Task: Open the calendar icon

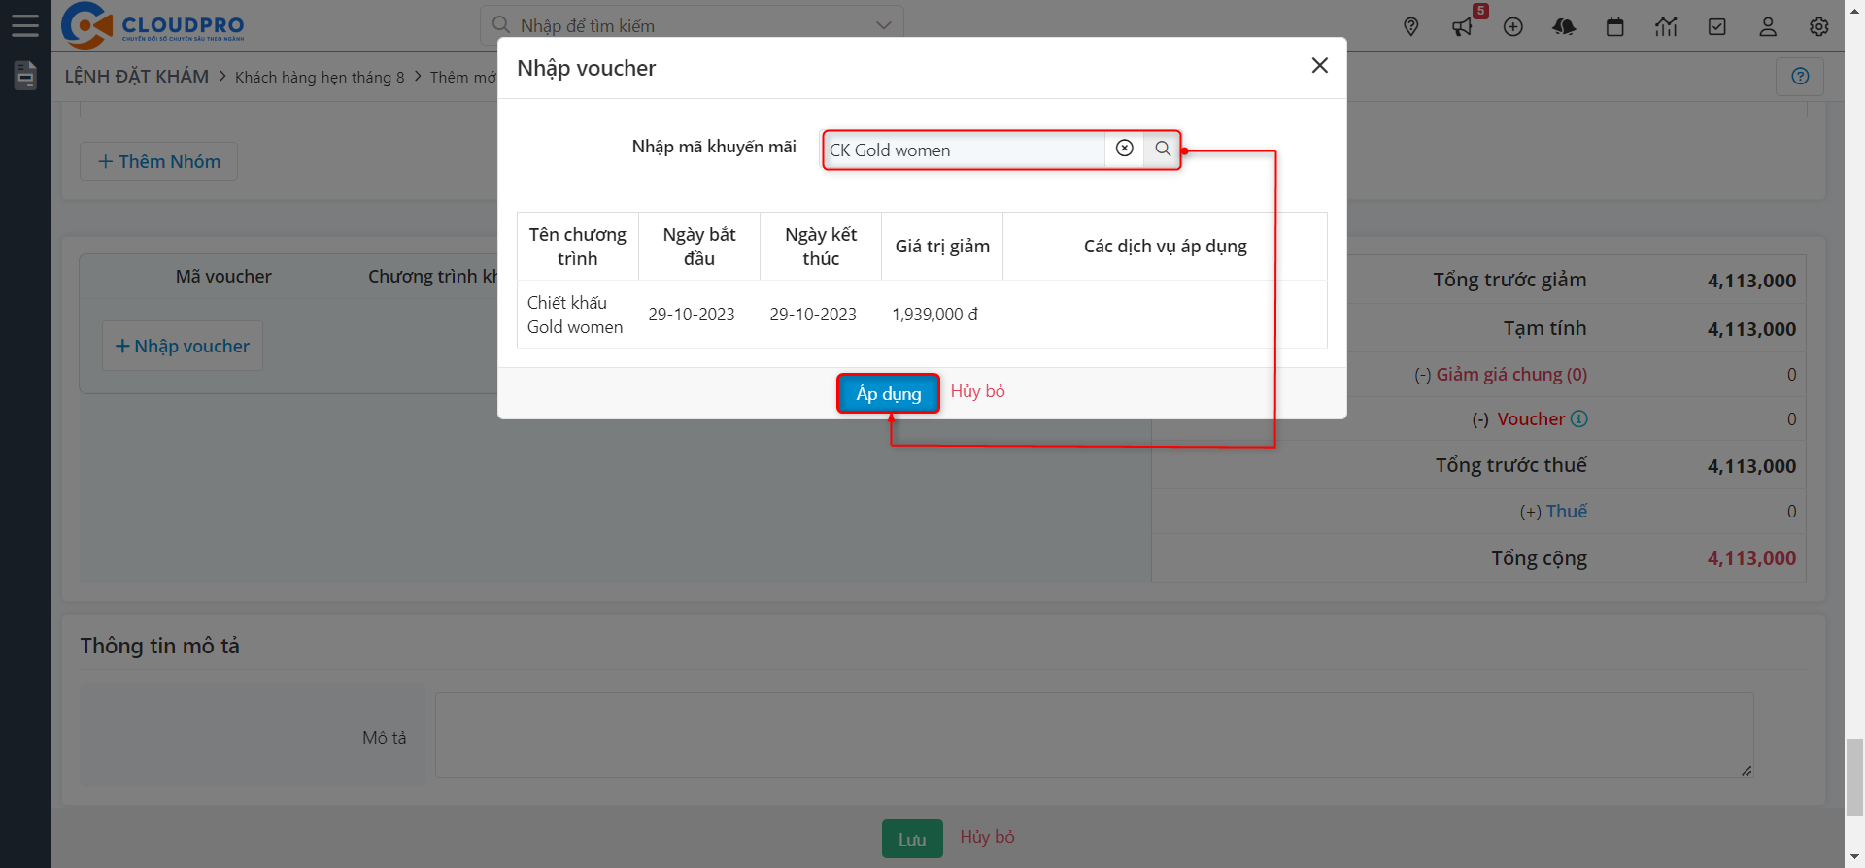Action: coord(1615,27)
